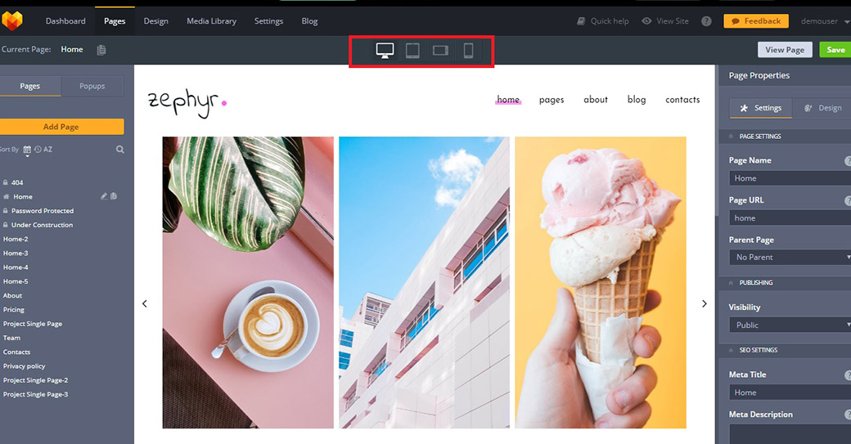Open the Media Library menu
Image resolution: width=851 pixels, height=444 pixels.
click(x=211, y=21)
